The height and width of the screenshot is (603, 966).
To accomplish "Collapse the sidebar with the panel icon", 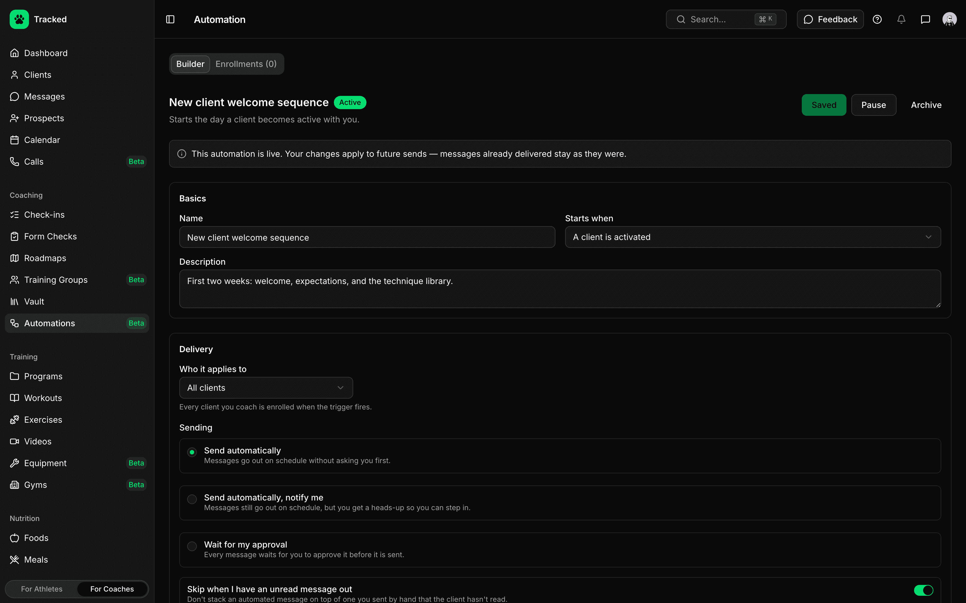I will pyautogui.click(x=170, y=20).
